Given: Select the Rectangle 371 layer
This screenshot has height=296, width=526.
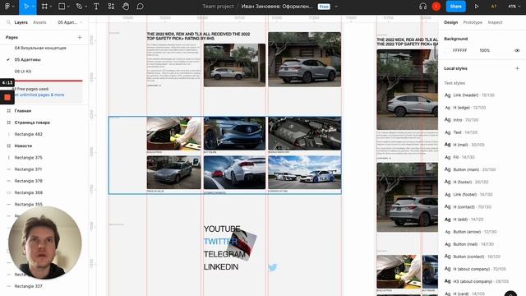Looking at the screenshot, I should [29, 169].
